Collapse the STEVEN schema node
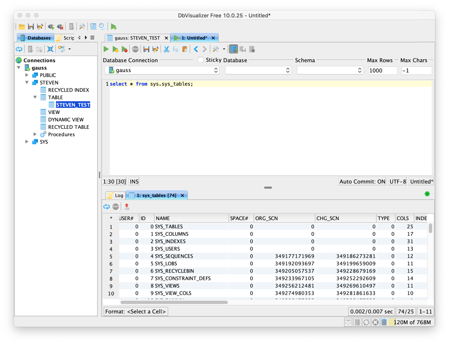 (27, 83)
